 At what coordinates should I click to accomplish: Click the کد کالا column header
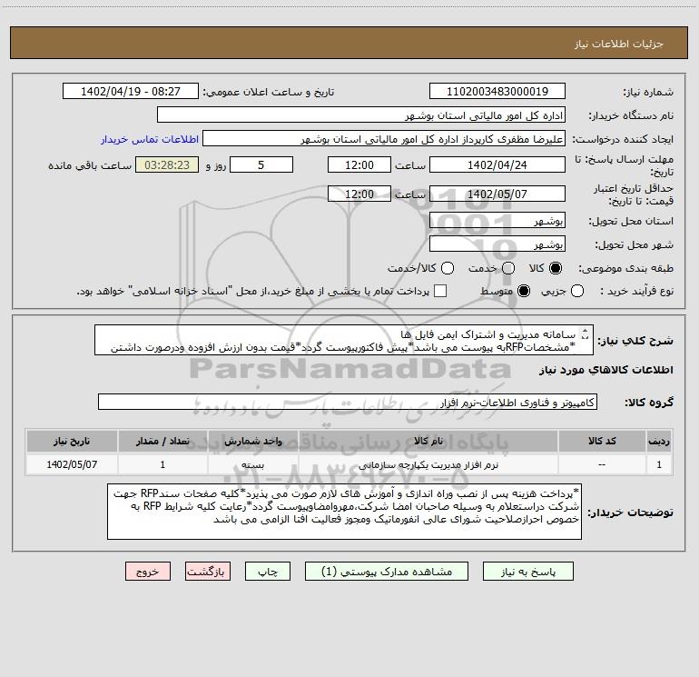tap(602, 441)
